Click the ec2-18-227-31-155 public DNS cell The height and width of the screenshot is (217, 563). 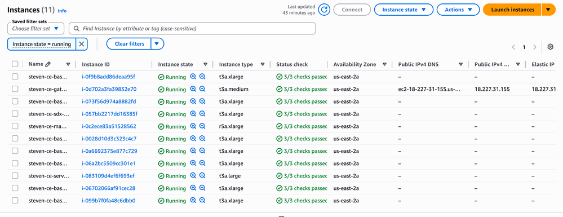pyautogui.click(x=429, y=89)
